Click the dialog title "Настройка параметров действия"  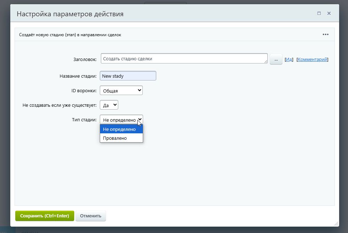click(70, 14)
